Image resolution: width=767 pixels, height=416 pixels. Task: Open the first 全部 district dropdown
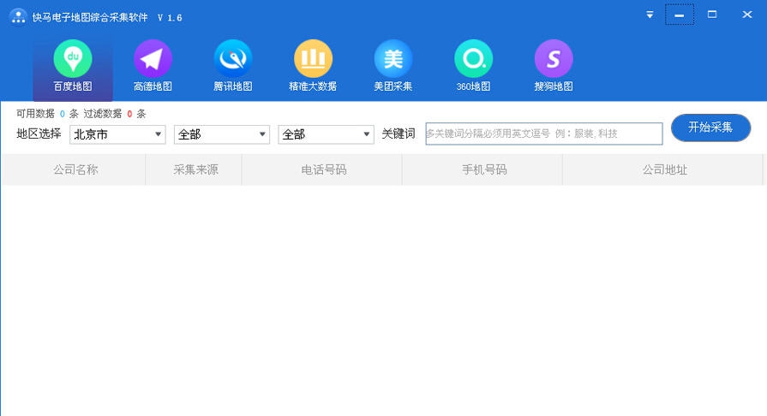[x=222, y=134]
